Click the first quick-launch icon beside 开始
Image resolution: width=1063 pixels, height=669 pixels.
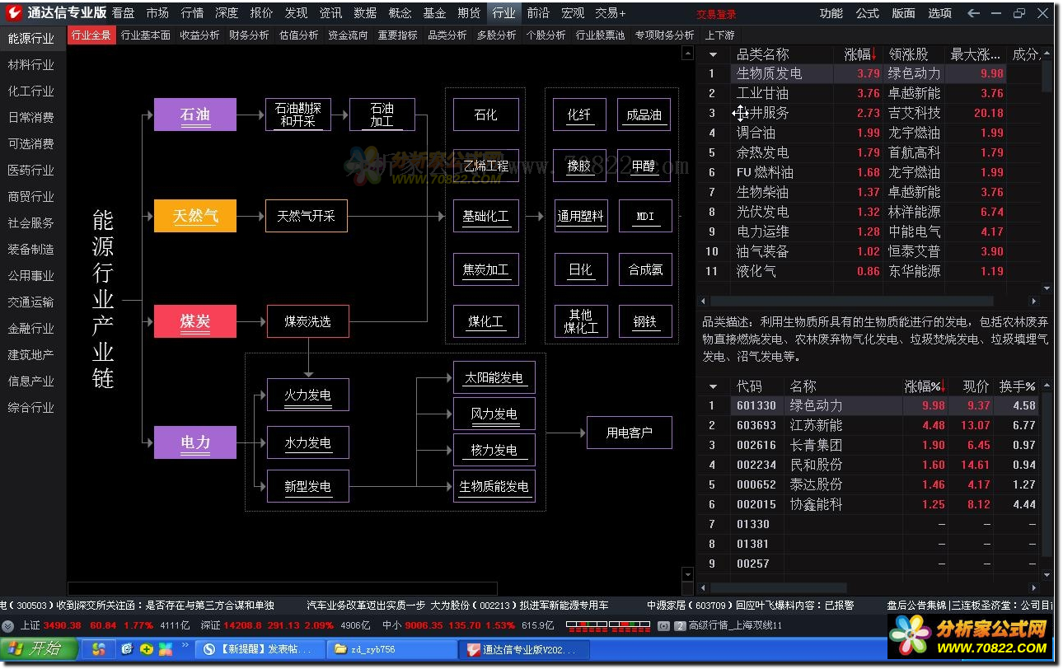coord(99,649)
